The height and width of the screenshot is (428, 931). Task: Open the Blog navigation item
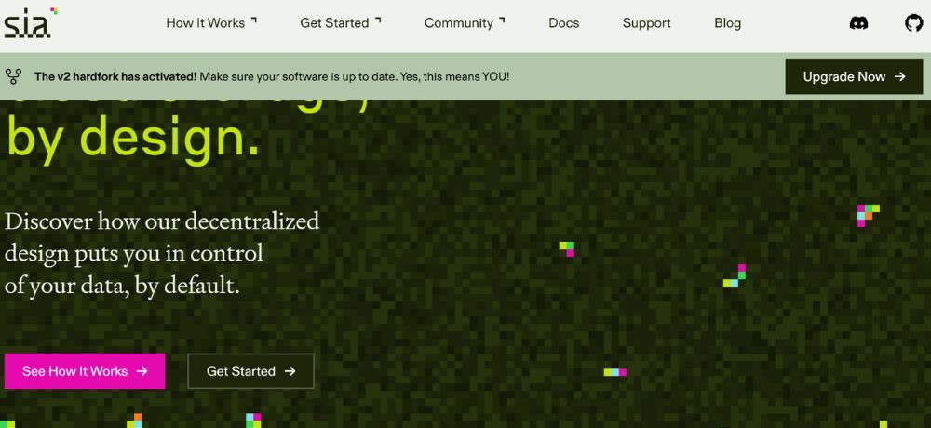tap(728, 23)
